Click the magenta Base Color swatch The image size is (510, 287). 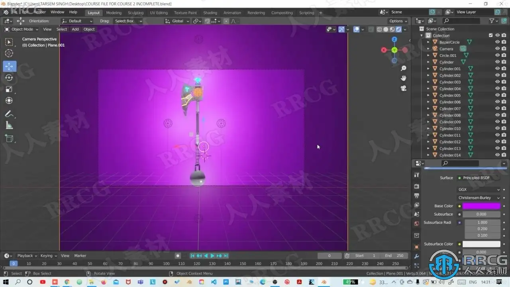point(481,206)
